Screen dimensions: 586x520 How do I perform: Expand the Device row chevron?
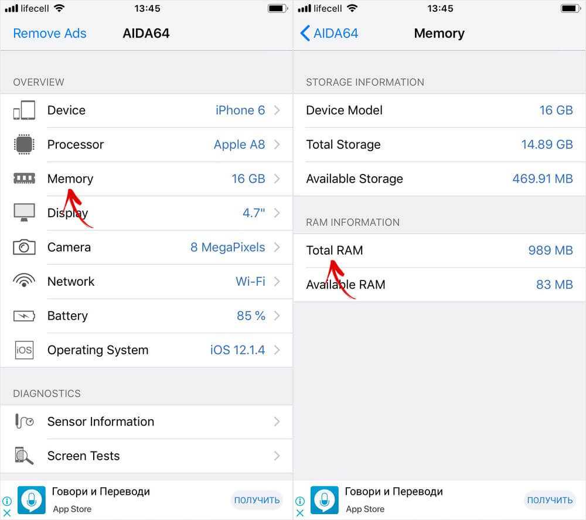pos(277,110)
